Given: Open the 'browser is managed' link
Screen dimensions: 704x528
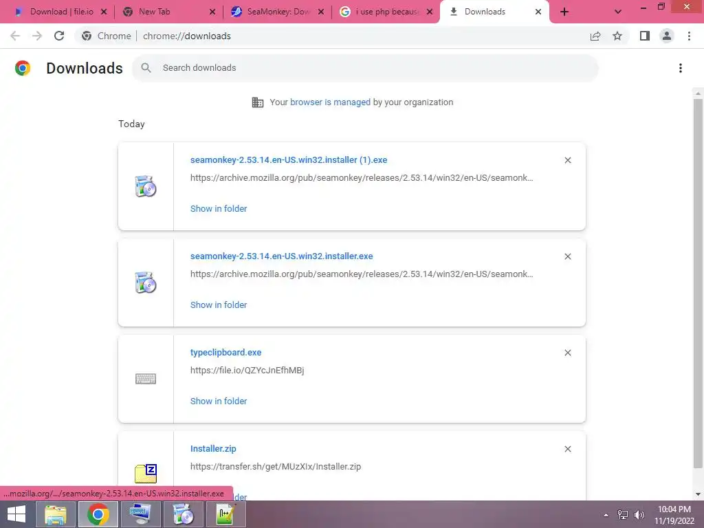Looking at the screenshot, I should point(331,102).
